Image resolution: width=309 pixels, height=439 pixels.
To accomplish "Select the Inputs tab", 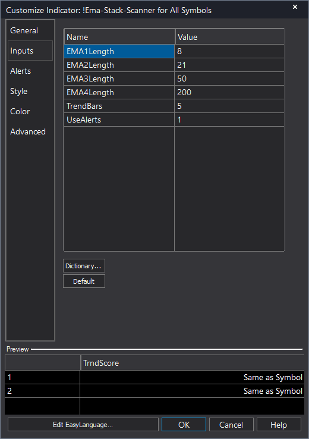I will tap(30, 51).
